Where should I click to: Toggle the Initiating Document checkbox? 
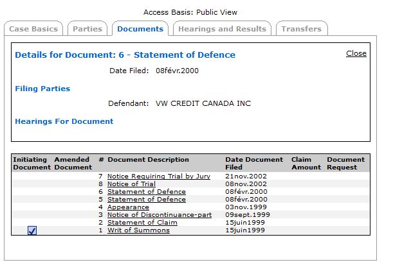pyautogui.click(x=32, y=230)
